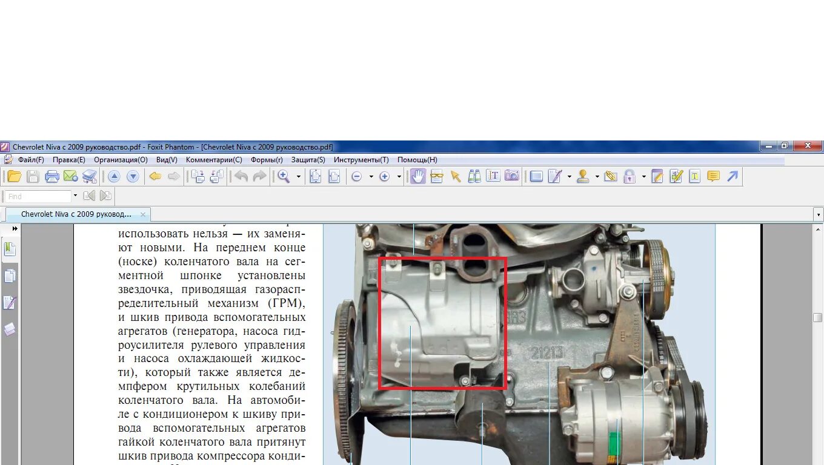Open the Find options dropdown
Screen dimensions: 824x465
(x=75, y=196)
